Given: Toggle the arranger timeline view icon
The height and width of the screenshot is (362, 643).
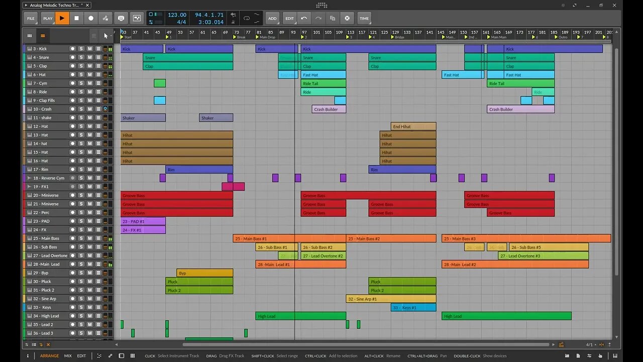Looking at the screenshot, I should 43,36.
